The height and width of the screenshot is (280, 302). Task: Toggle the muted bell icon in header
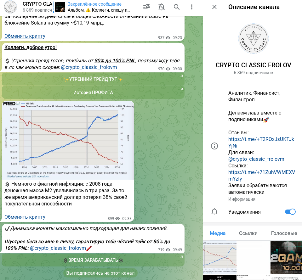pos(162,7)
